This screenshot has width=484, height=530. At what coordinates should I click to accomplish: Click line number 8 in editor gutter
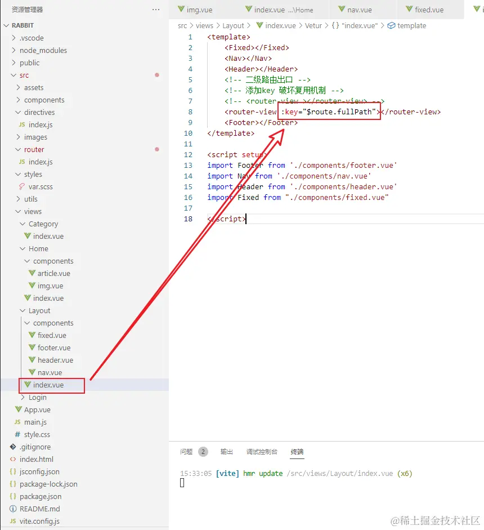pyautogui.click(x=190, y=112)
